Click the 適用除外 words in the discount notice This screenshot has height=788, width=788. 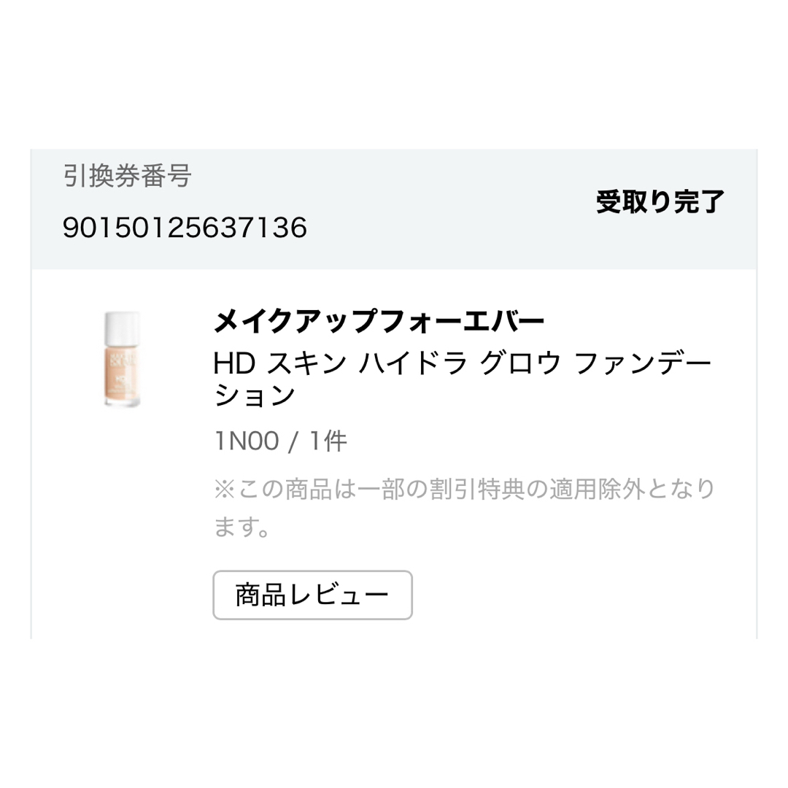pyautogui.click(x=597, y=489)
